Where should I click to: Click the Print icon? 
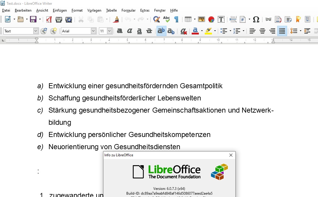[59, 19]
